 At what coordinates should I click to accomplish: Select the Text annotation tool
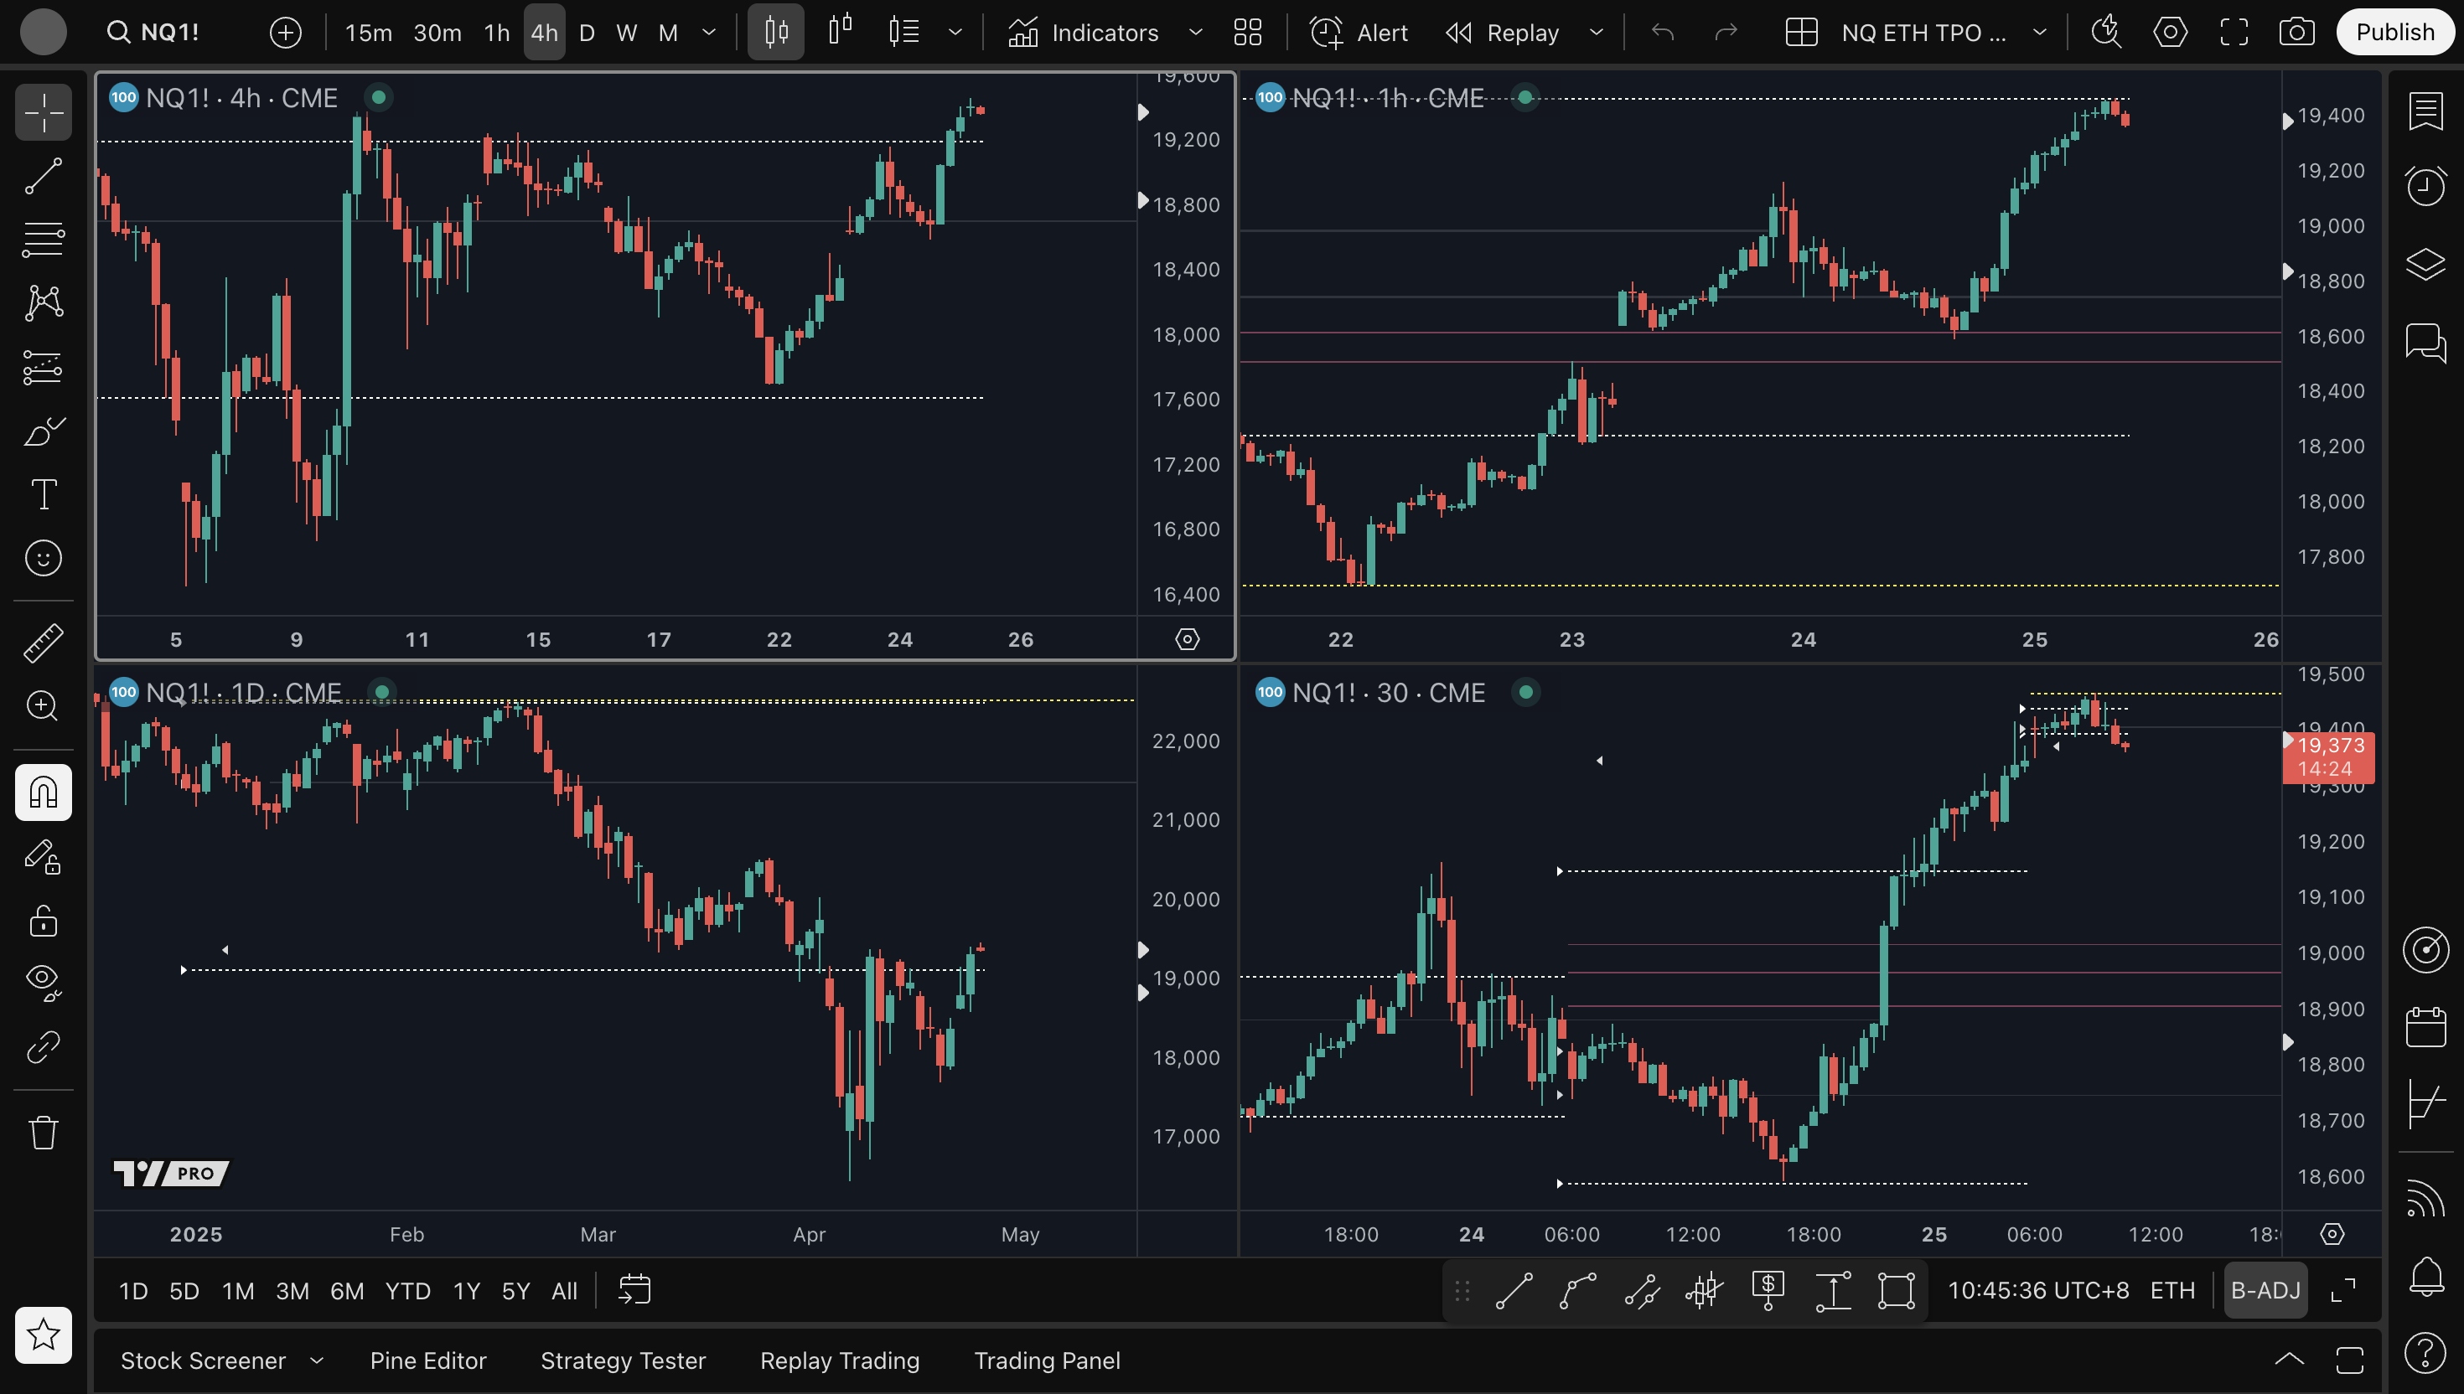tap(43, 495)
